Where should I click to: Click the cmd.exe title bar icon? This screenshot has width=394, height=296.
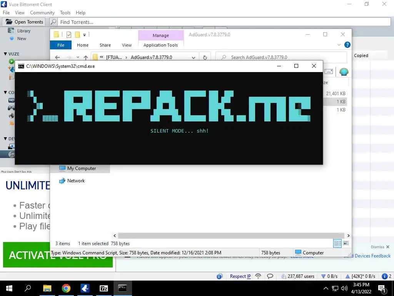21,66
